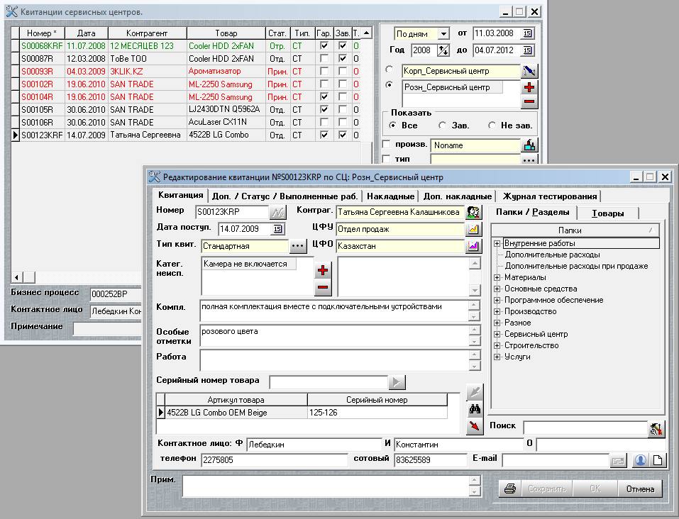This screenshot has width=679, height=519.
Task: Open Доп. / Статус / Выполненные раб. tab
Action: 285,196
